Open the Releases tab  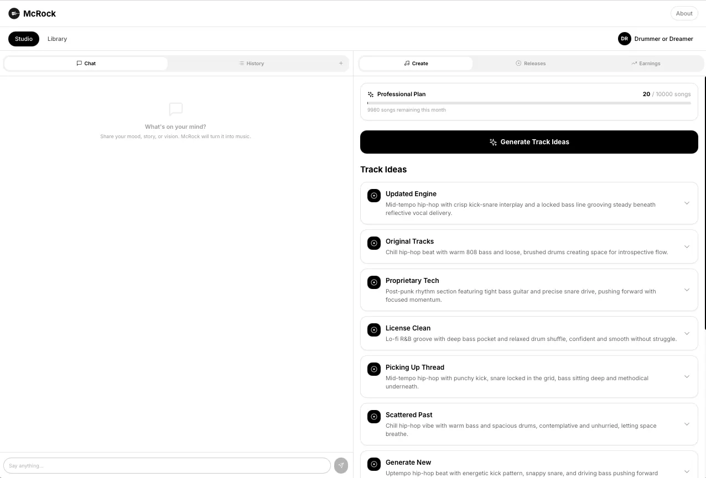pos(531,63)
